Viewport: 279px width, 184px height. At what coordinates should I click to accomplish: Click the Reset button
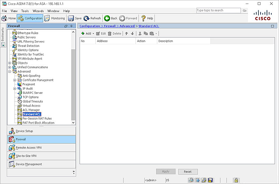coord(188,172)
